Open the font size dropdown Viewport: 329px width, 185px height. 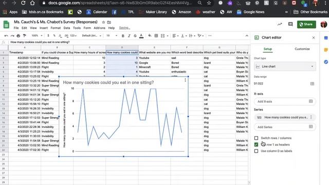(x=112, y=35)
